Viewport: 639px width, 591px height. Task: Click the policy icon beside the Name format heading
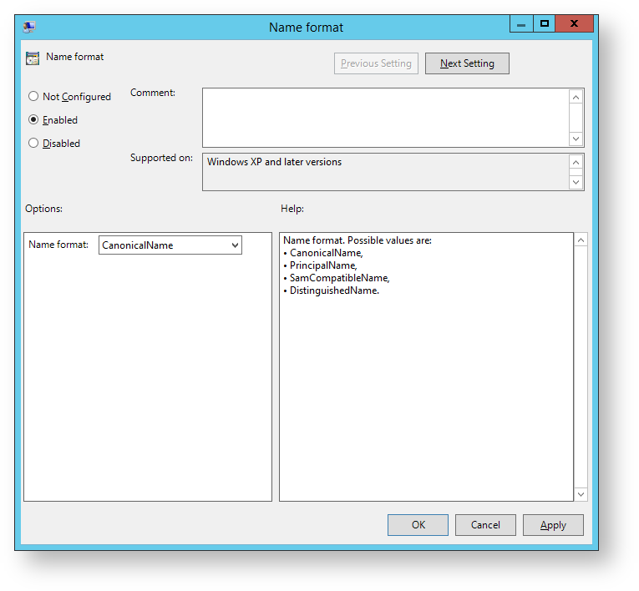(33, 58)
